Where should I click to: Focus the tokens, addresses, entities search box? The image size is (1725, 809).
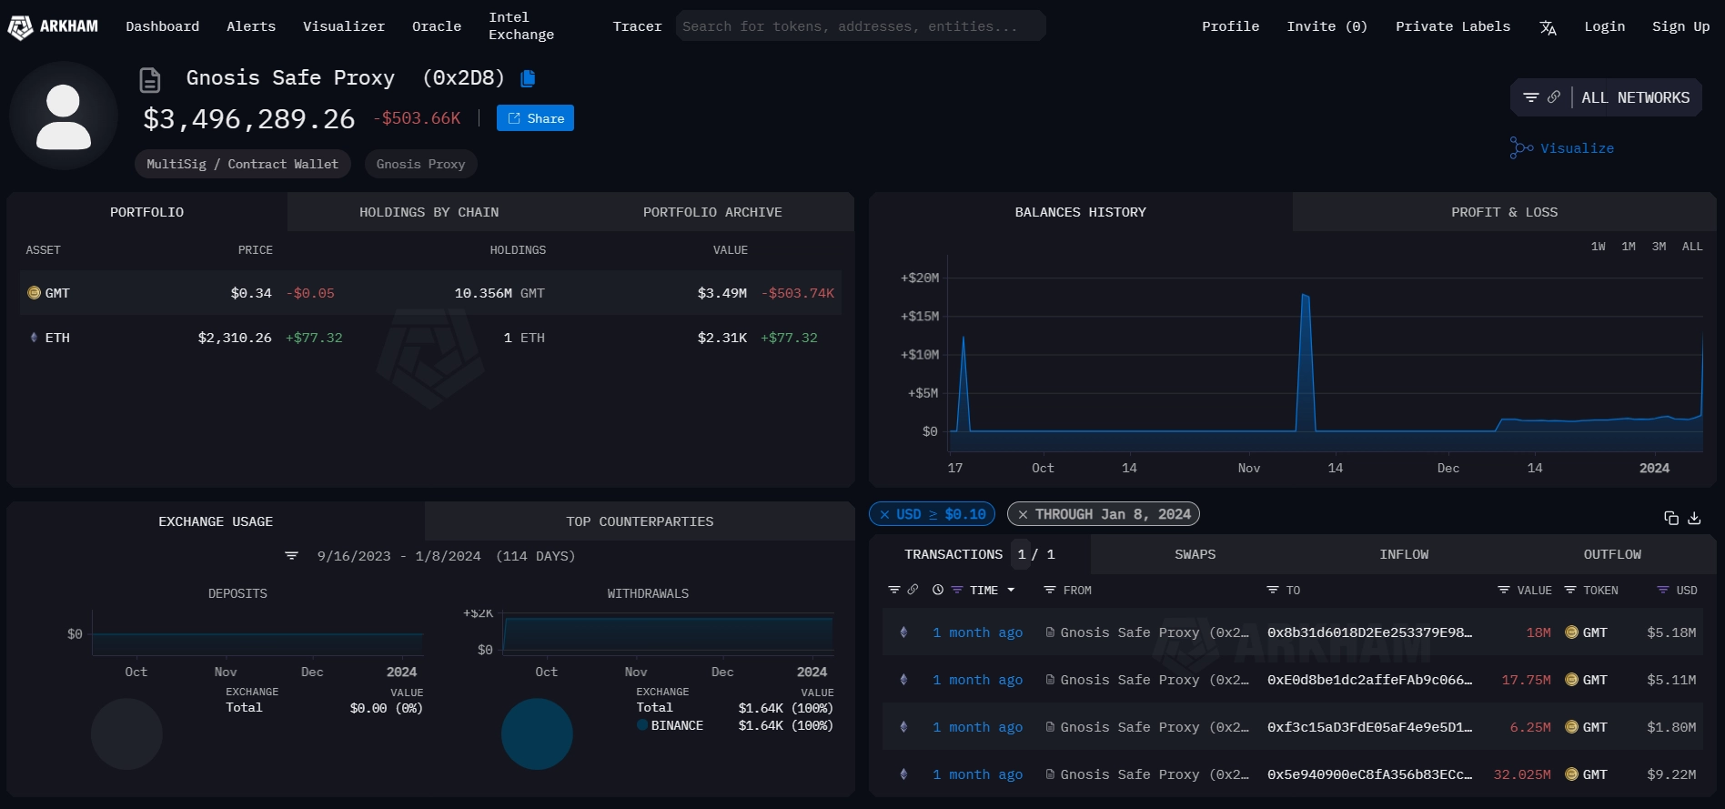(861, 26)
